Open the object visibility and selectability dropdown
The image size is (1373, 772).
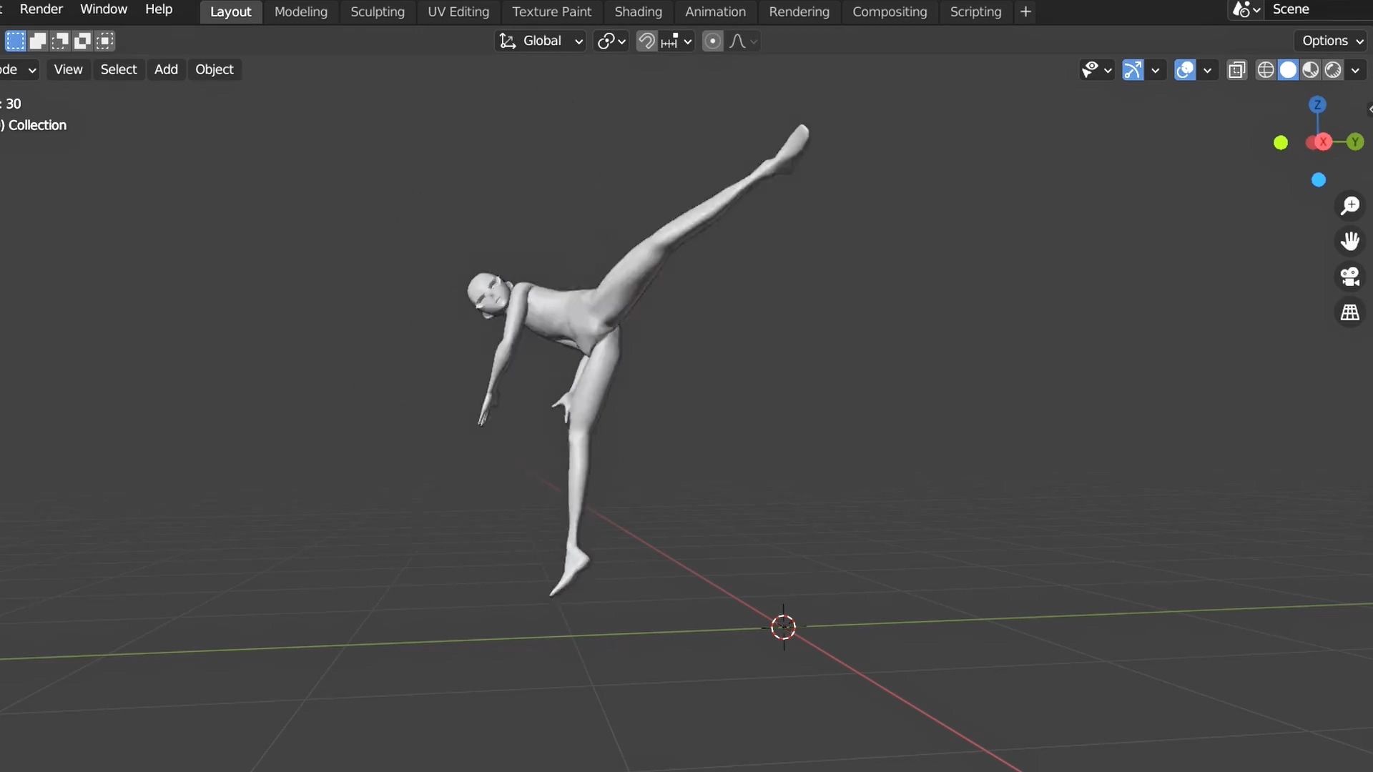[x=1097, y=69]
